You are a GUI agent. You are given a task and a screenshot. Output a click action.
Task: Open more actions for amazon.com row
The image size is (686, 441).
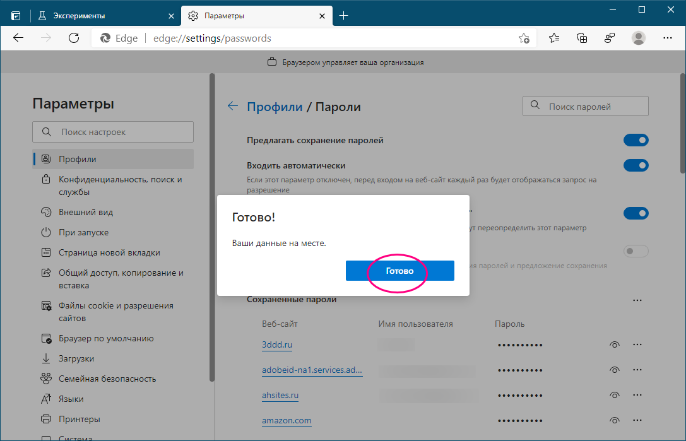637,421
